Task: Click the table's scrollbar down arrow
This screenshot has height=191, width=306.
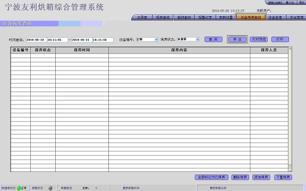Action: [290, 170]
